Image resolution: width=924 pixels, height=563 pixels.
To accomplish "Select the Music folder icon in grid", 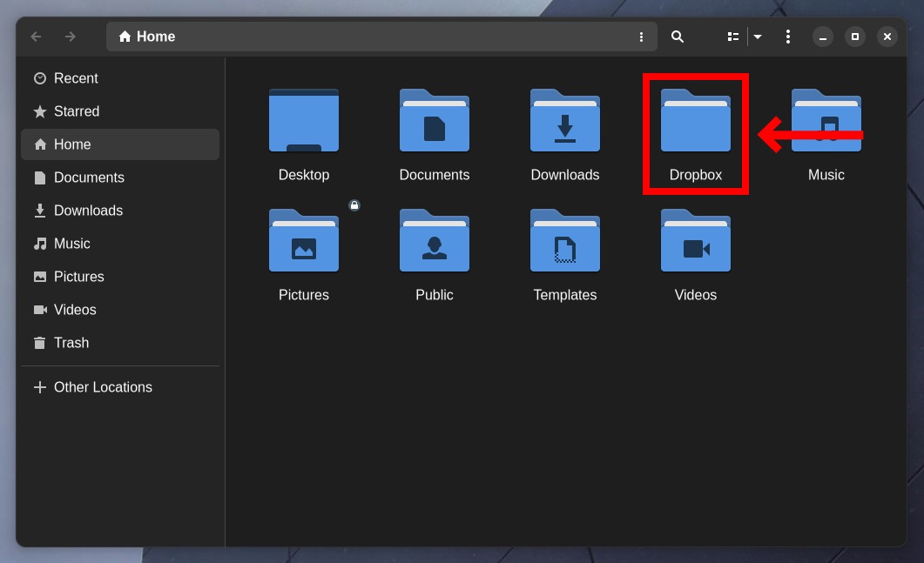I will click(x=826, y=120).
